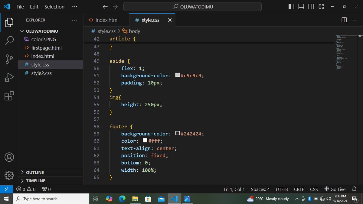Image resolution: width=363 pixels, height=204 pixels.
Task: Select style.css in the explorer tree
Action: (51, 65)
